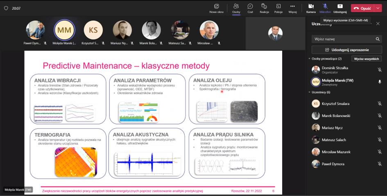The height and width of the screenshot is (196, 387).
Task: Open the Więcej options menu
Action: pyautogui.click(x=292, y=8)
